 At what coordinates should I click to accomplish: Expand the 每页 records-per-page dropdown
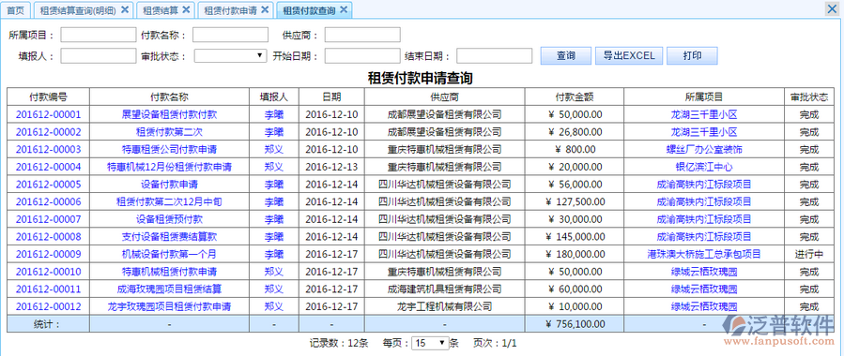(x=430, y=343)
